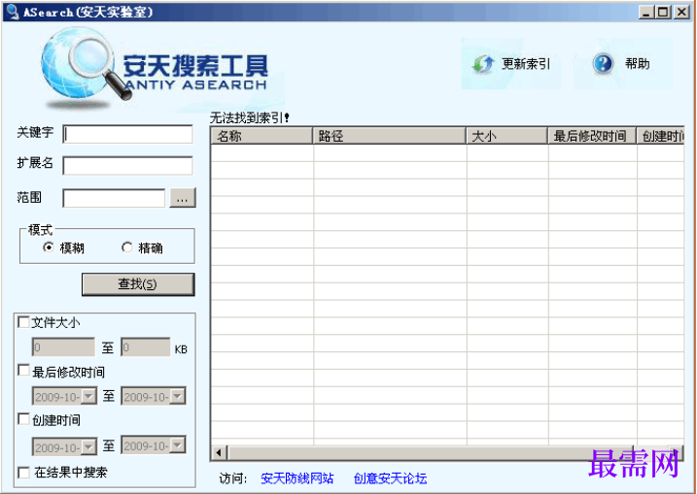This screenshot has height=494, width=697.
Task: Click the range (范围) text field
Action: (114, 198)
